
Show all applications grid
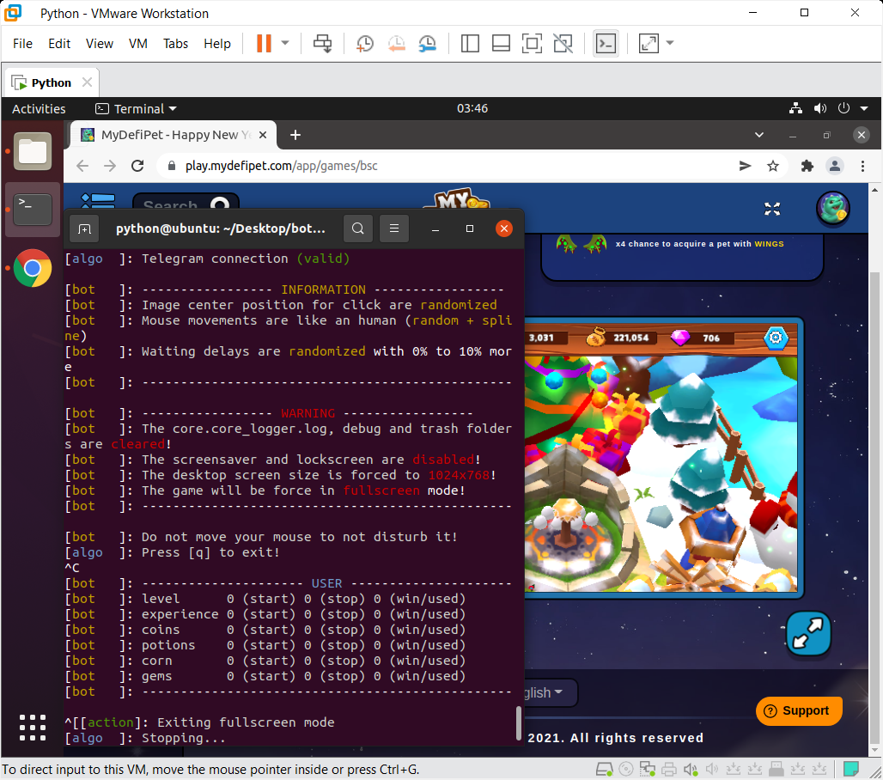(33, 728)
